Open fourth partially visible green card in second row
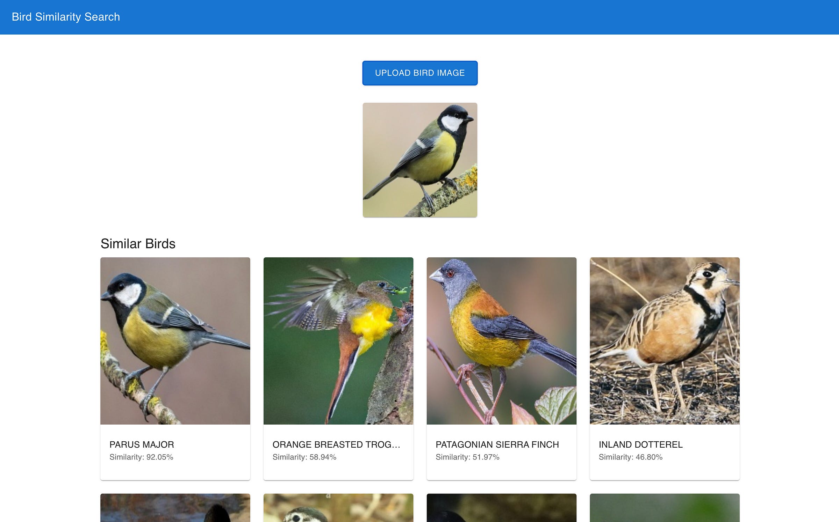The image size is (839, 522). [x=664, y=508]
